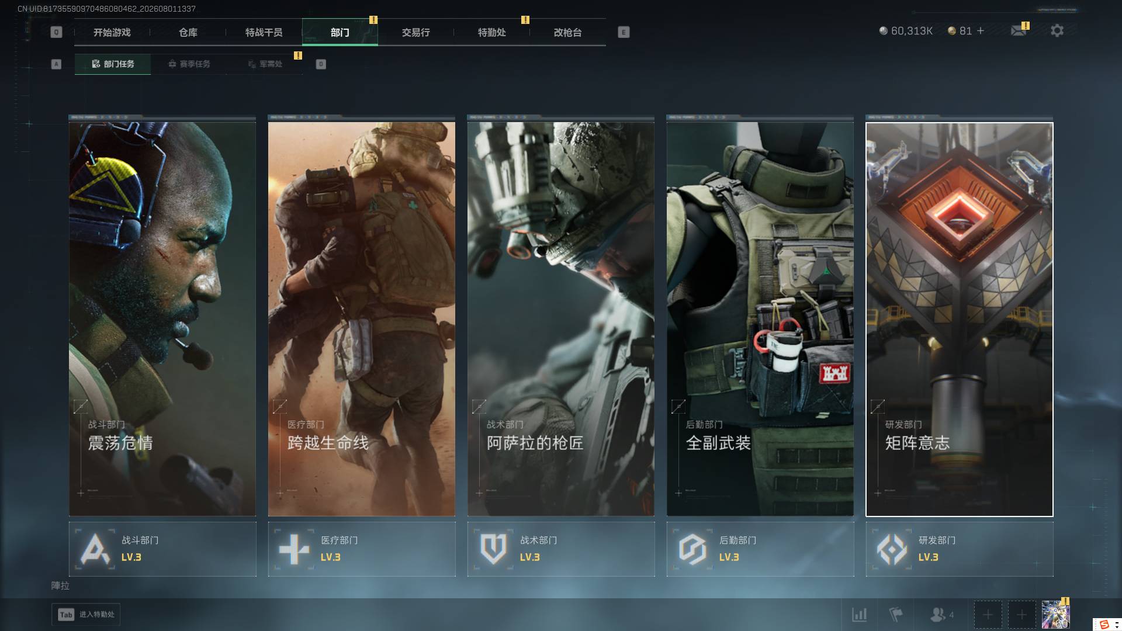Click the small marker icon on 矩阵意志 card
Viewport: 1122px width, 631px height.
(878, 406)
